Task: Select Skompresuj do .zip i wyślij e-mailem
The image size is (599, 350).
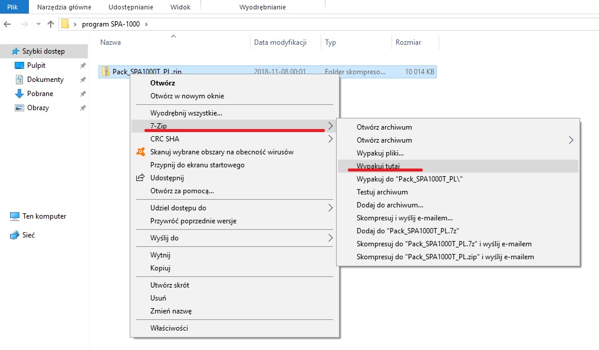Action: pyautogui.click(x=445, y=257)
